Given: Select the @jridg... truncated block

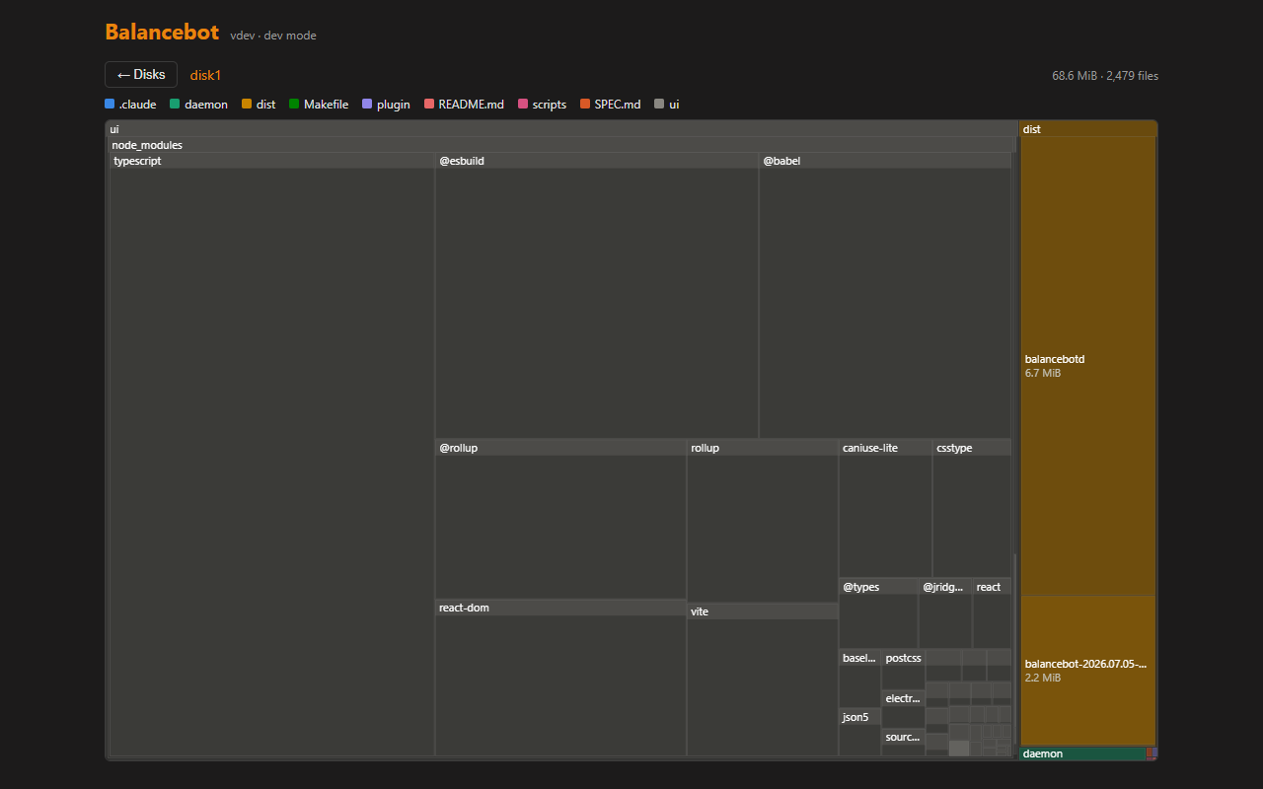Looking at the screenshot, I should (945, 613).
